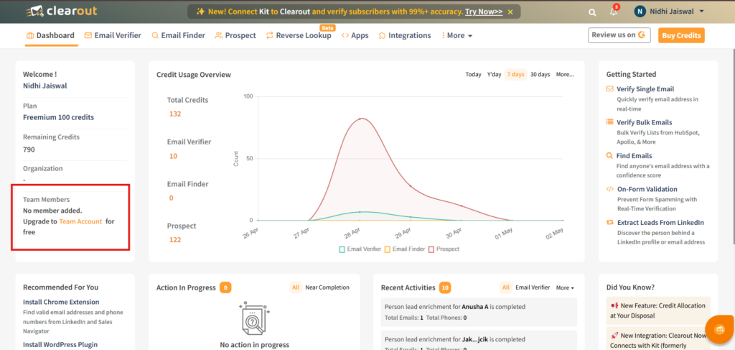The width and height of the screenshot is (735, 350).
Task: Select the Near Completion filter
Action: click(327, 287)
